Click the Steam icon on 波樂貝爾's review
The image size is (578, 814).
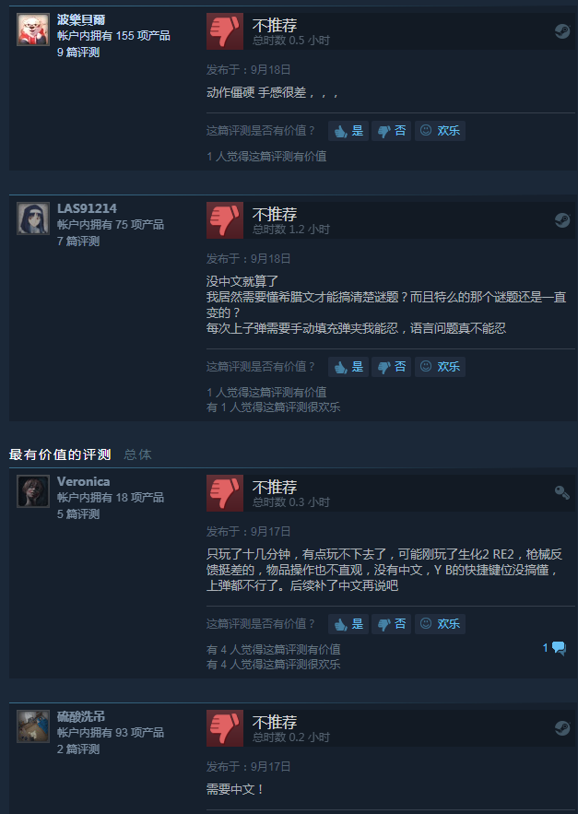click(562, 31)
